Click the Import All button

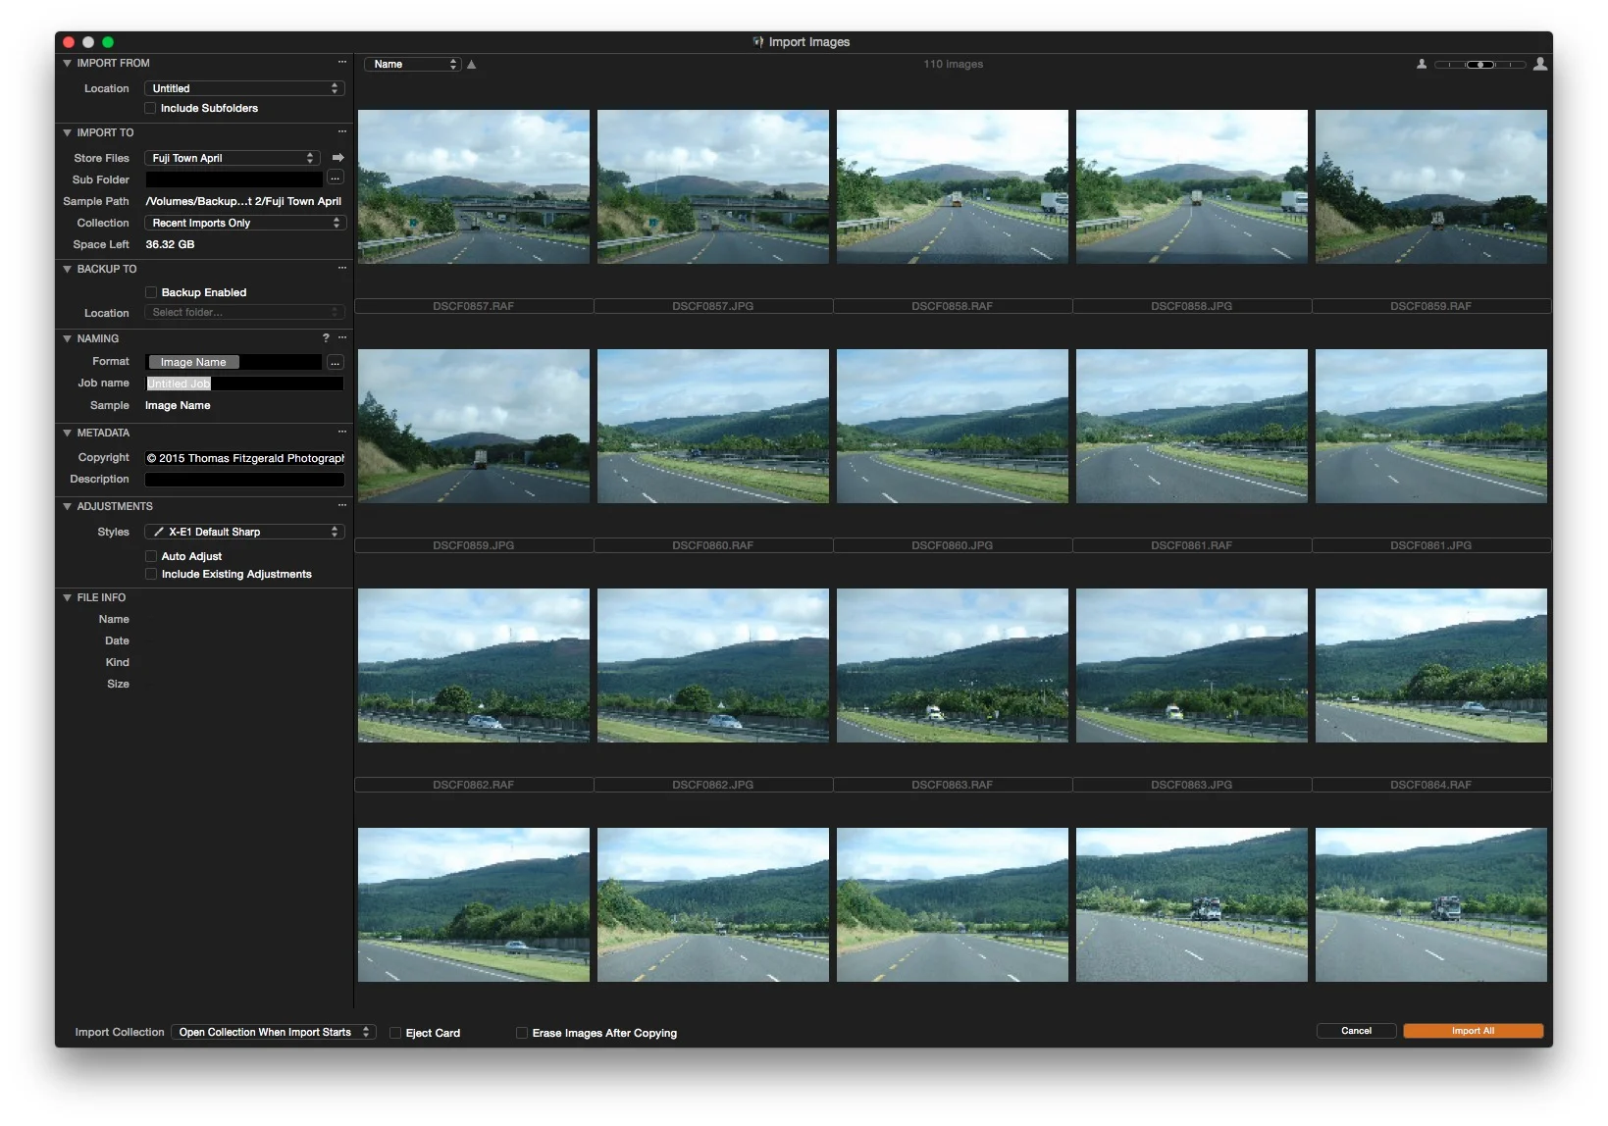click(x=1473, y=1031)
